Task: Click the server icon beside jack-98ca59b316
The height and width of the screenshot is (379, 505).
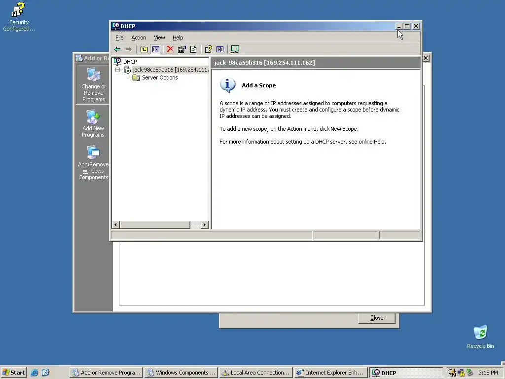Action: 128,70
